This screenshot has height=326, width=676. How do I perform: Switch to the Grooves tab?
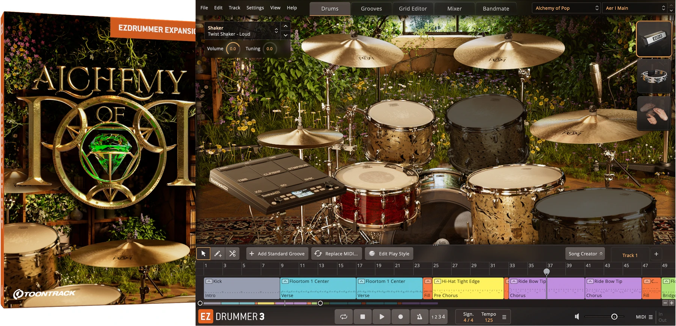click(371, 9)
